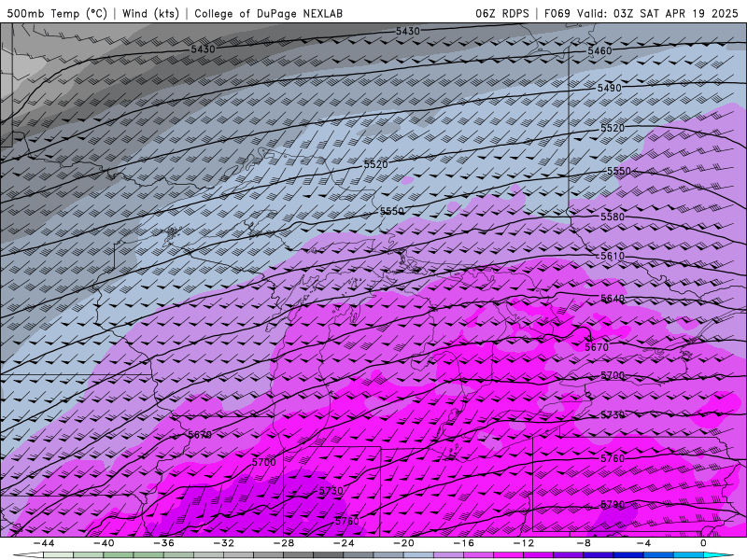
Task: Select the "06Z RDPS" model label
Action: pos(502,13)
